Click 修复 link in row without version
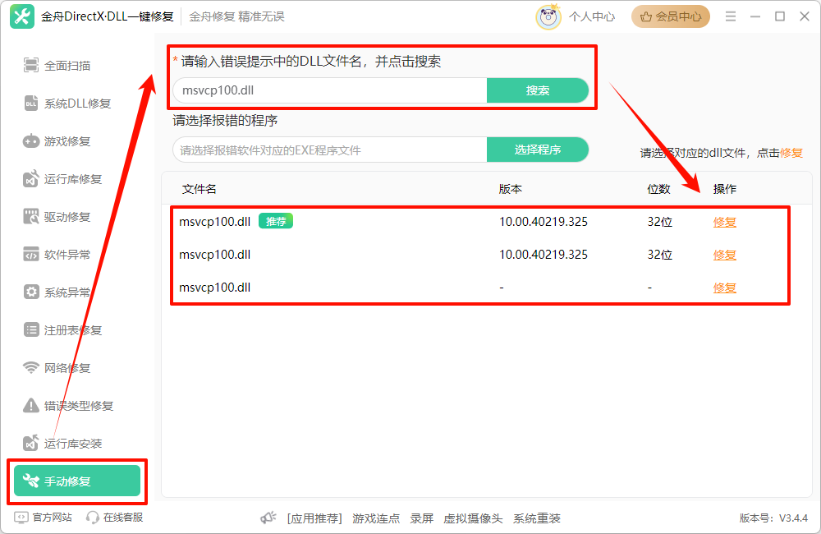The image size is (821, 534). (x=725, y=288)
